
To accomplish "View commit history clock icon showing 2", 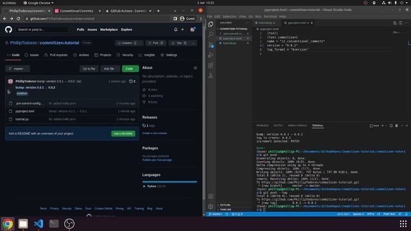I will coord(132,81).
